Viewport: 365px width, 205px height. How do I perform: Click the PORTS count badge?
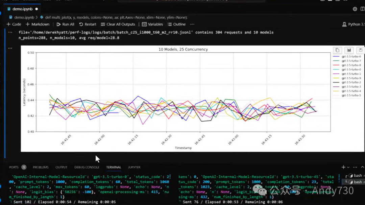tap(24, 167)
